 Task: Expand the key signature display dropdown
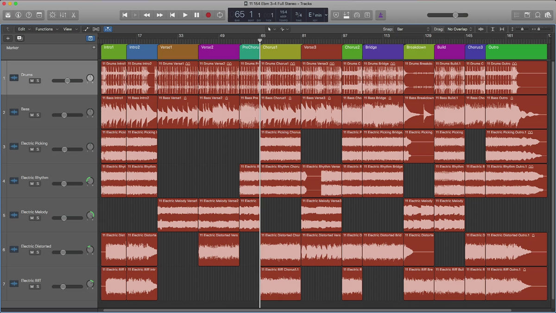326,15
